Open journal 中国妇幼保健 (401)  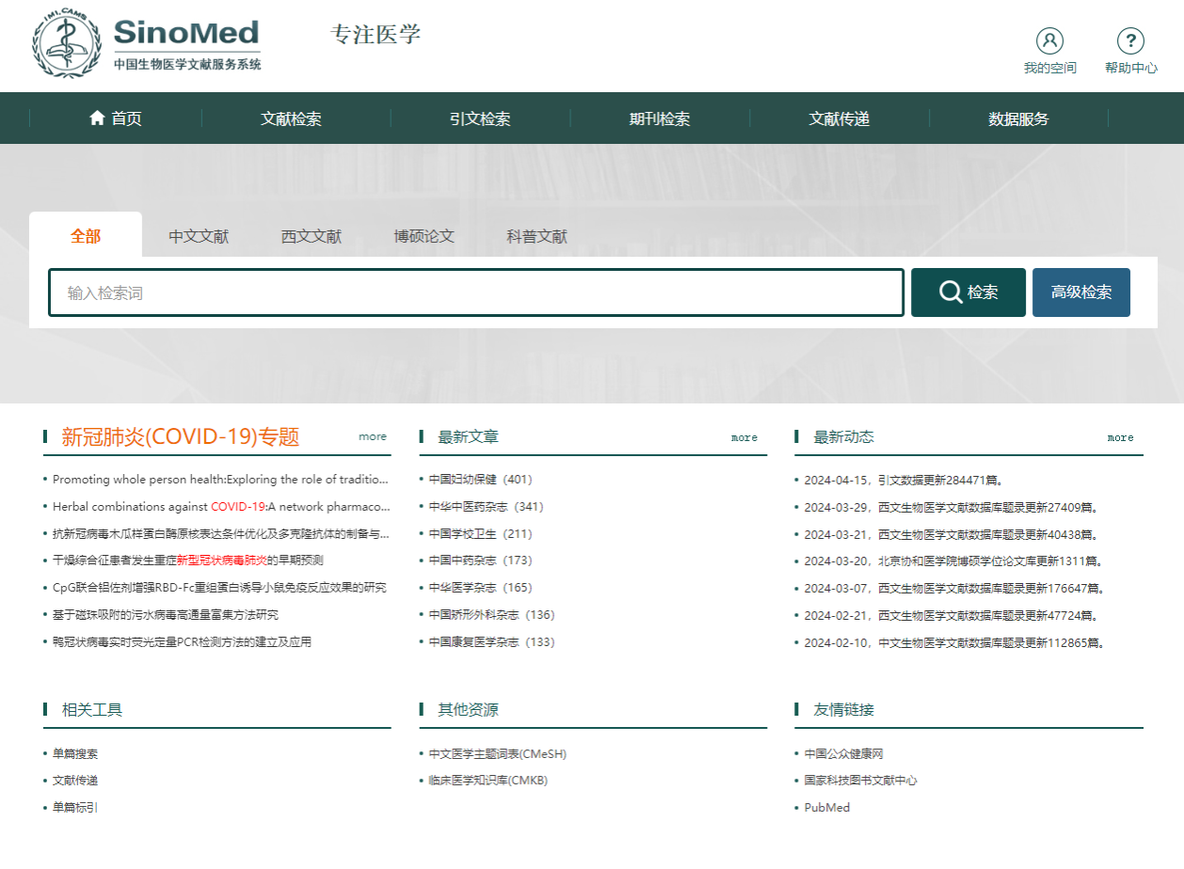(480, 479)
